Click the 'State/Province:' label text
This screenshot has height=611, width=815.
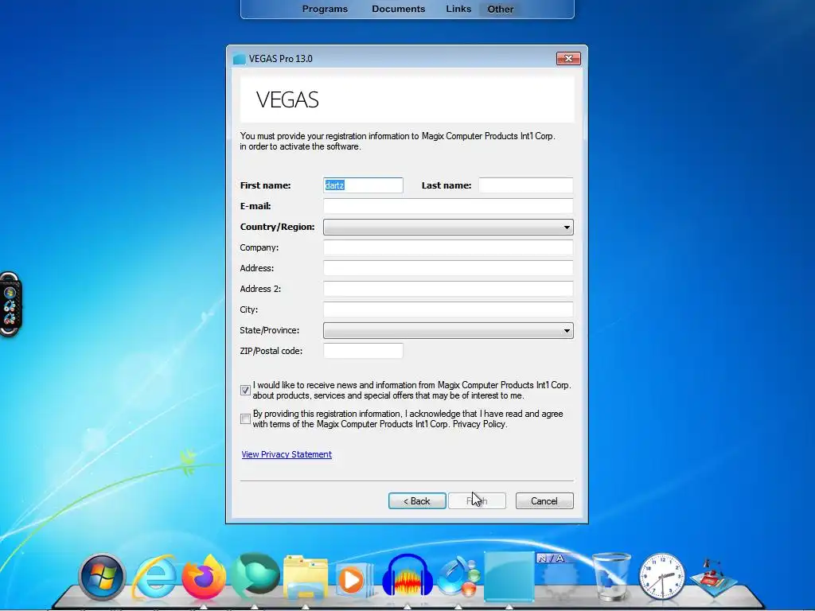coord(269,330)
